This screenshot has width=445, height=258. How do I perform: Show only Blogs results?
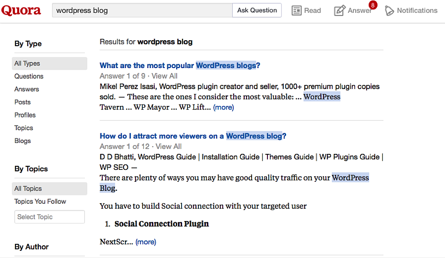pos(22,141)
